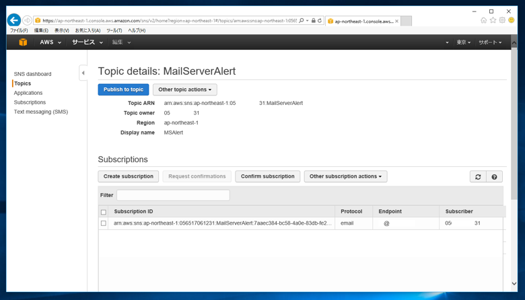Click Confirm subscription button
The height and width of the screenshot is (300, 525).
[x=267, y=176]
